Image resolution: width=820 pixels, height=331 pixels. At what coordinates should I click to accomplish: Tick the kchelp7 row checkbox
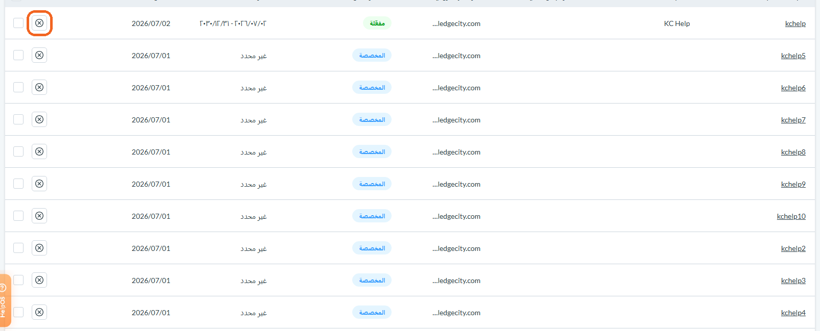pyautogui.click(x=18, y=119)
